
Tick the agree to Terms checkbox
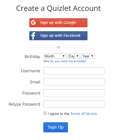point(45,113)
